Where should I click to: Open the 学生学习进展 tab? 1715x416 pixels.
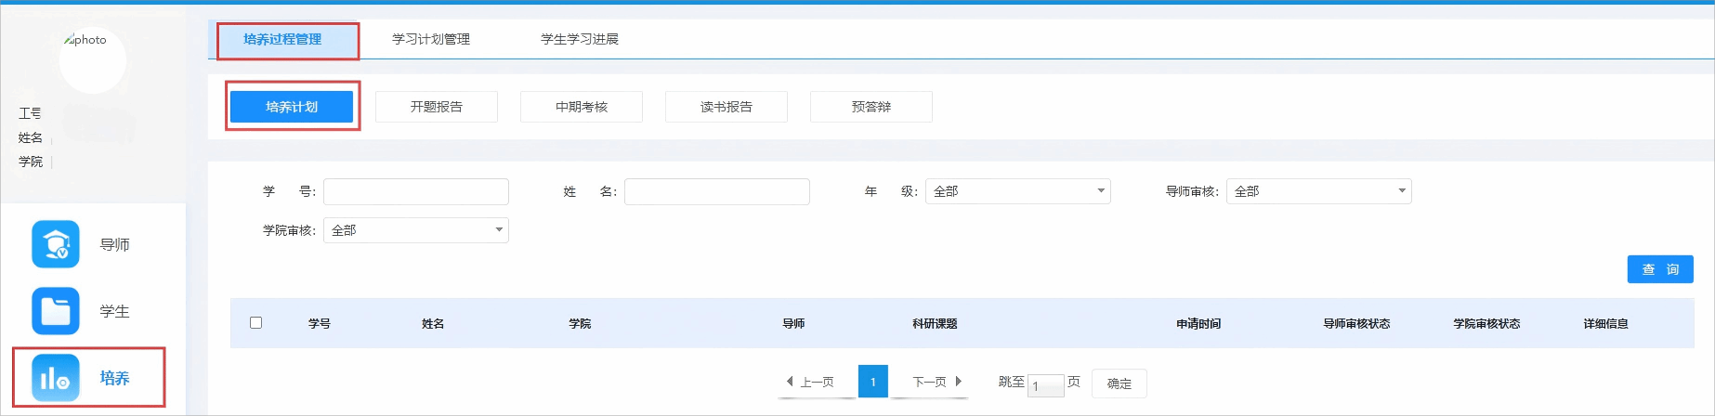click(x=580, y=39)
